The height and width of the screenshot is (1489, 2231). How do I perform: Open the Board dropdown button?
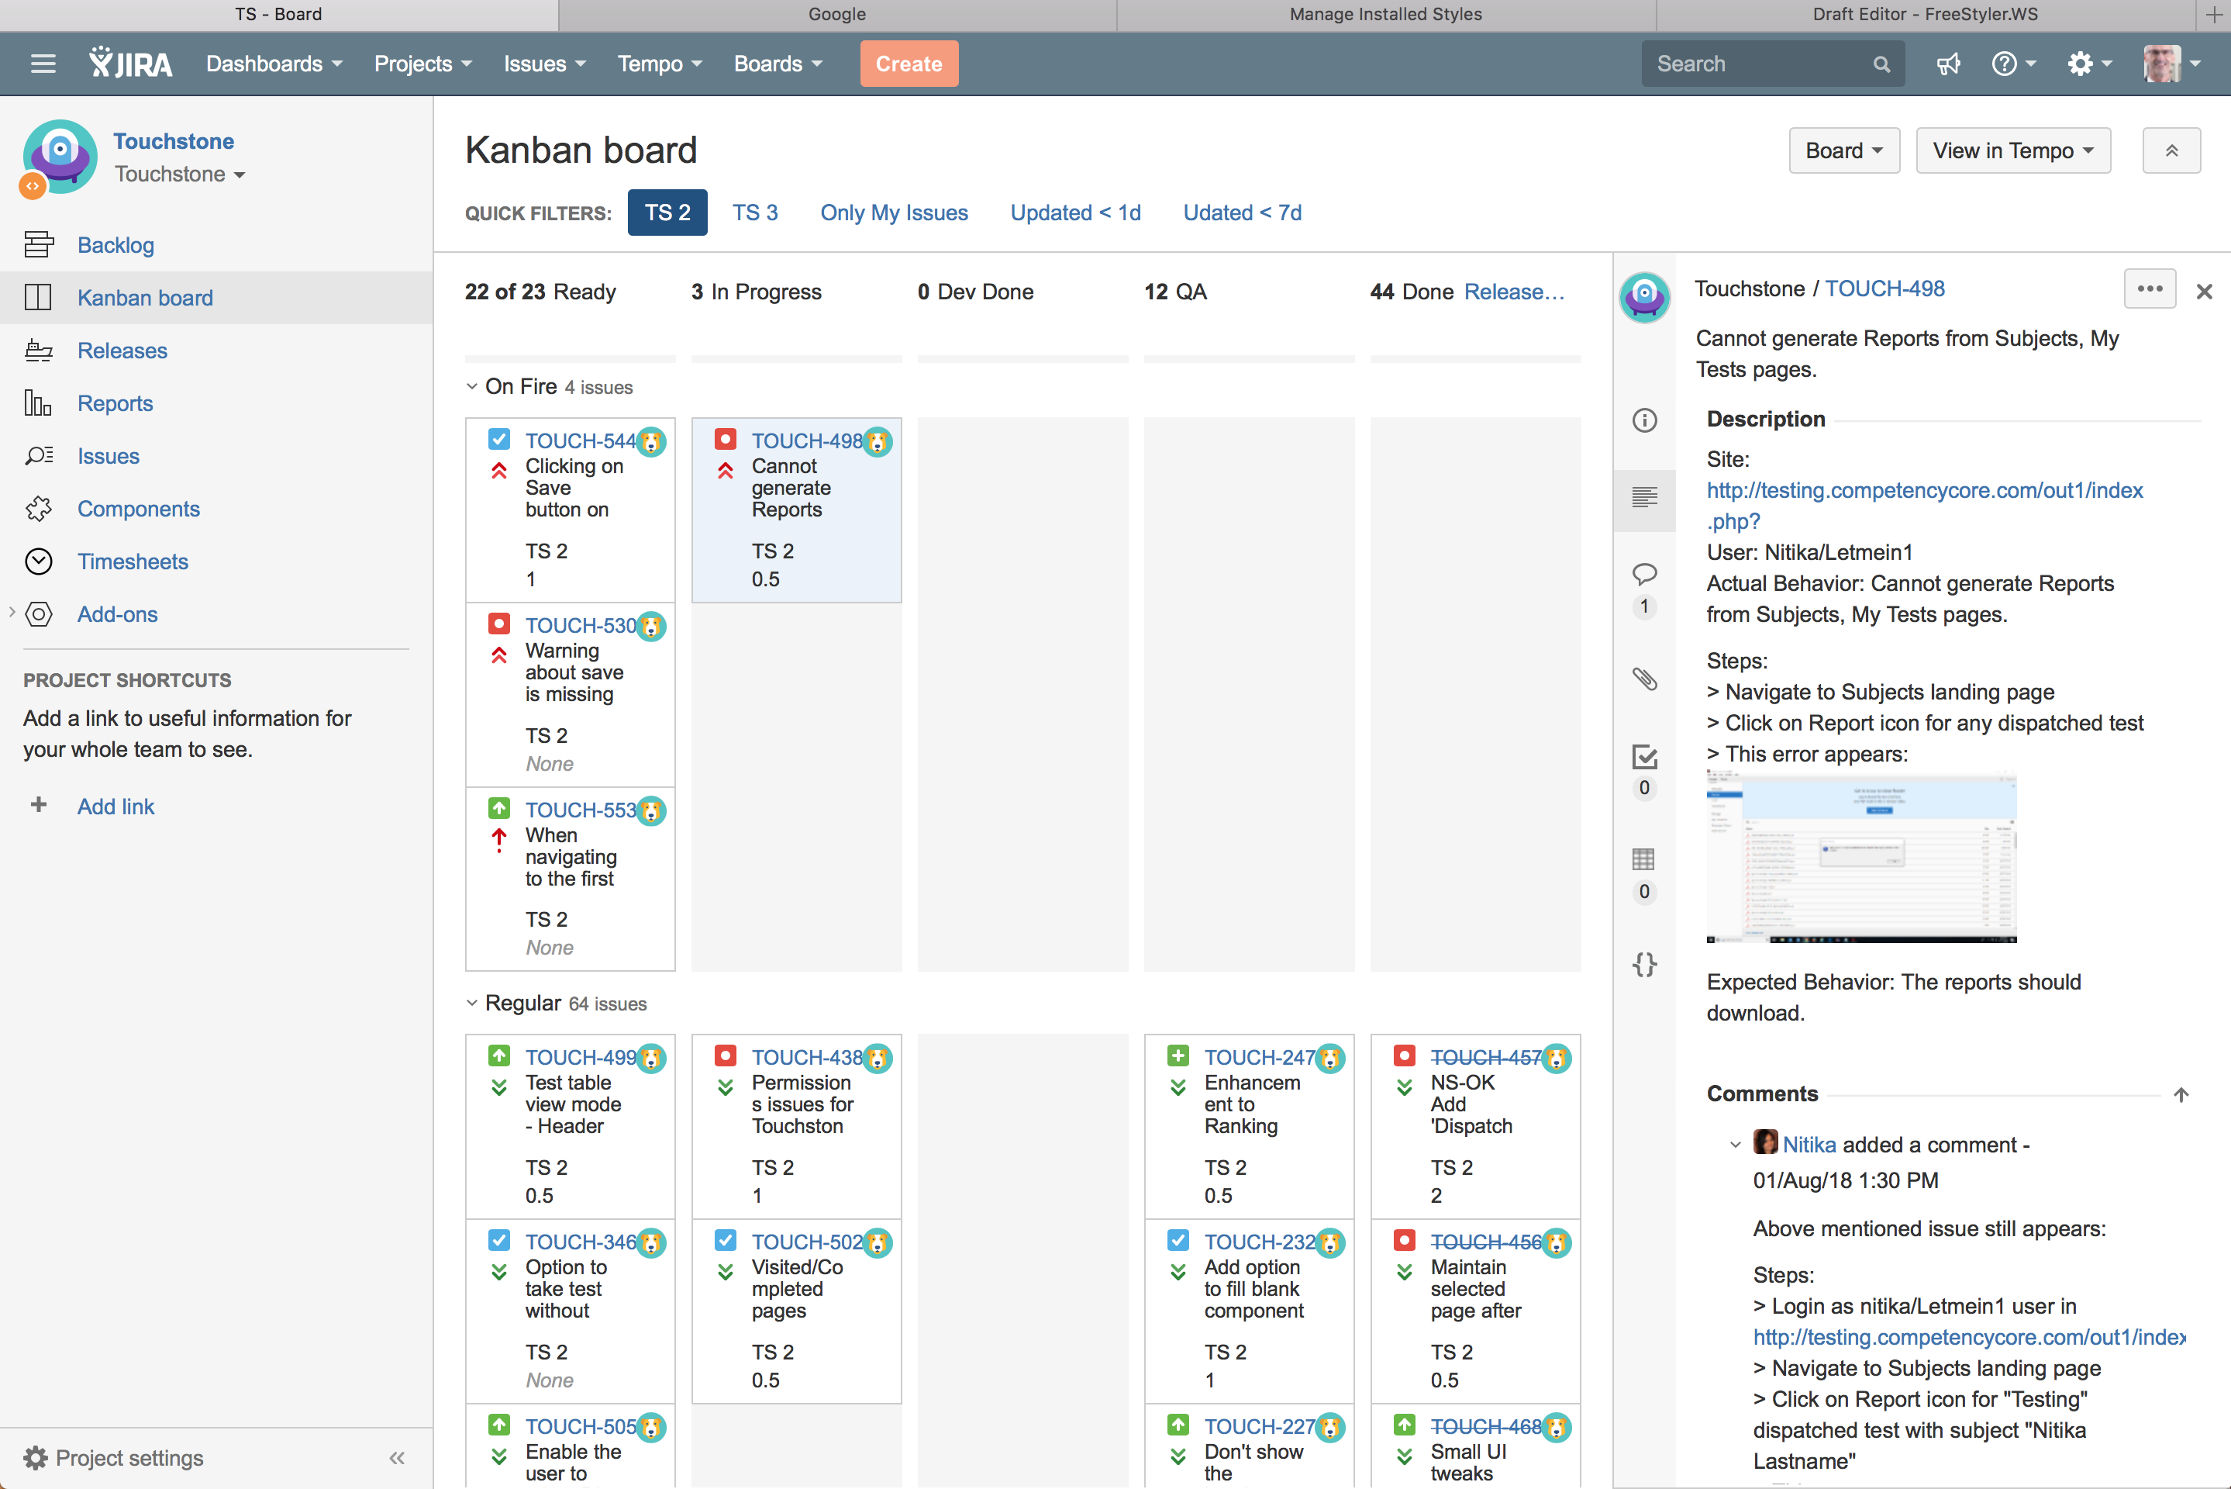(x=1844, y=151)
